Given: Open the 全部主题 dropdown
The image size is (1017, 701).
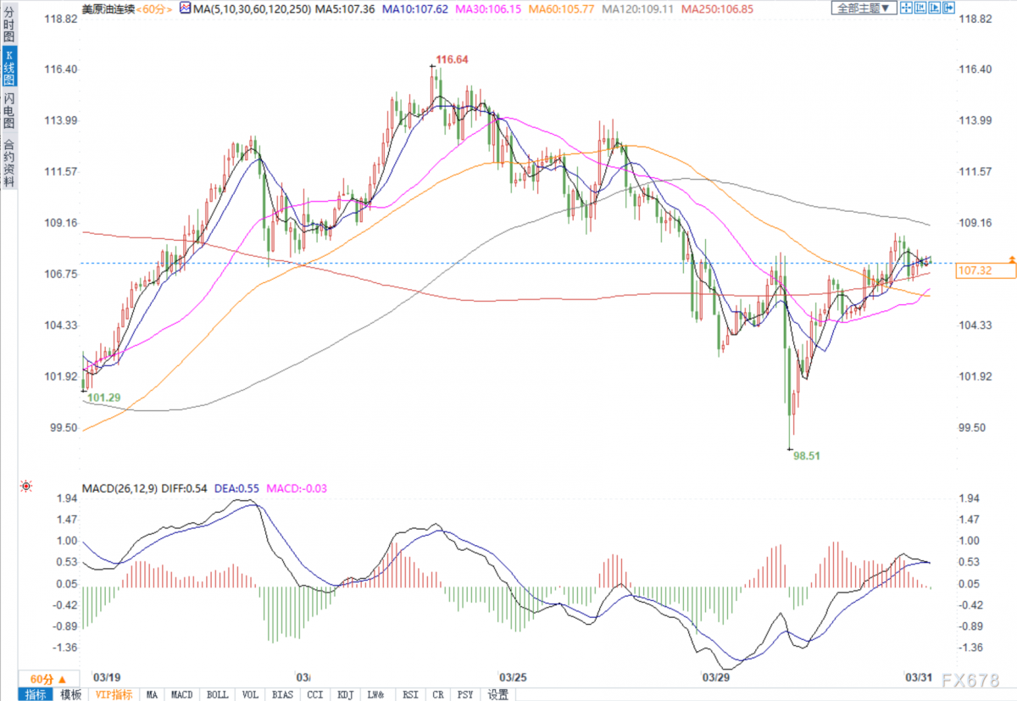Looking at the screenshot, I should point(864,8).
